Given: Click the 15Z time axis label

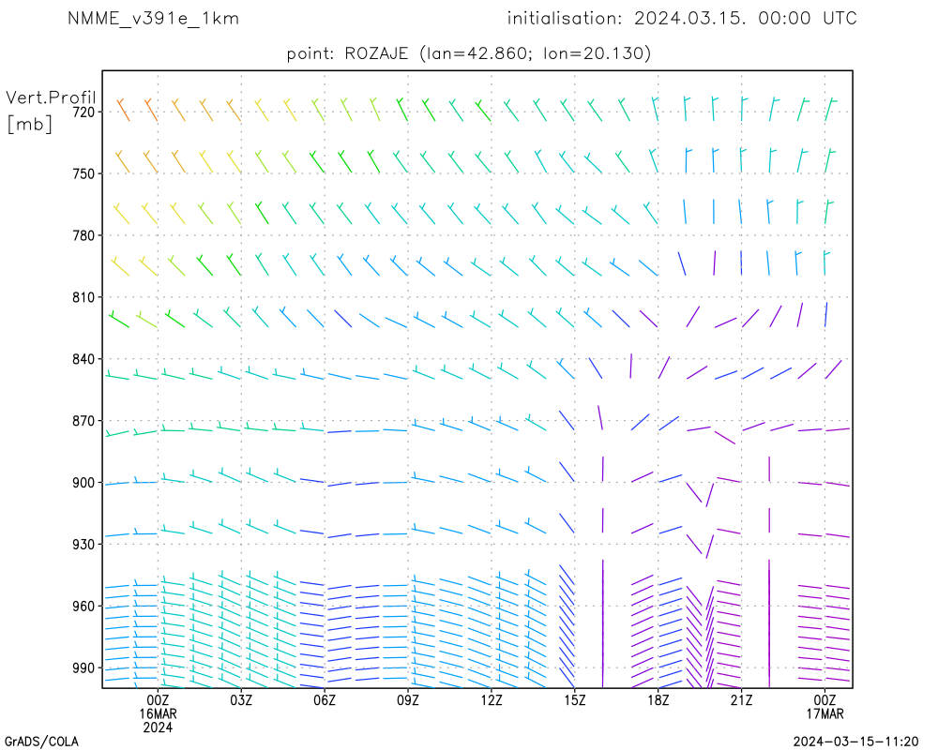Looking at the screenshot, I should point(574,699).
